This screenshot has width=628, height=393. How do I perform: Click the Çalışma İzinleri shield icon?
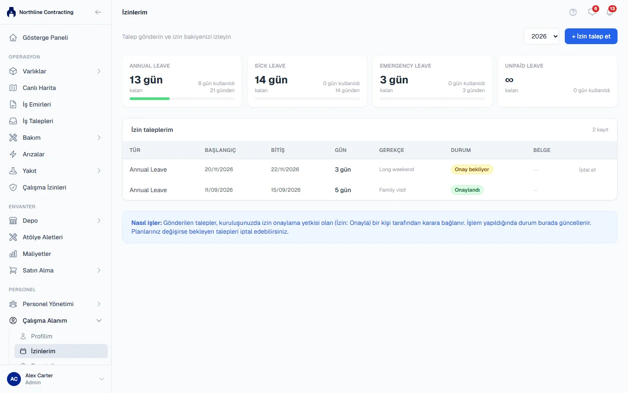coord(13,187)
